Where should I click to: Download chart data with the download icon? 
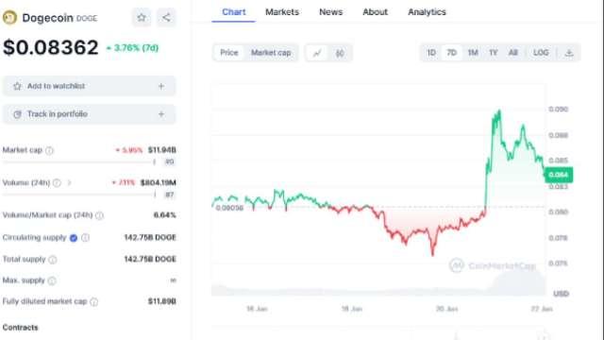tap(569, 53)
